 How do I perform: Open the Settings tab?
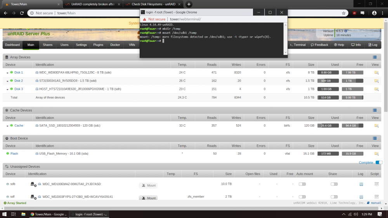(81, 45)
